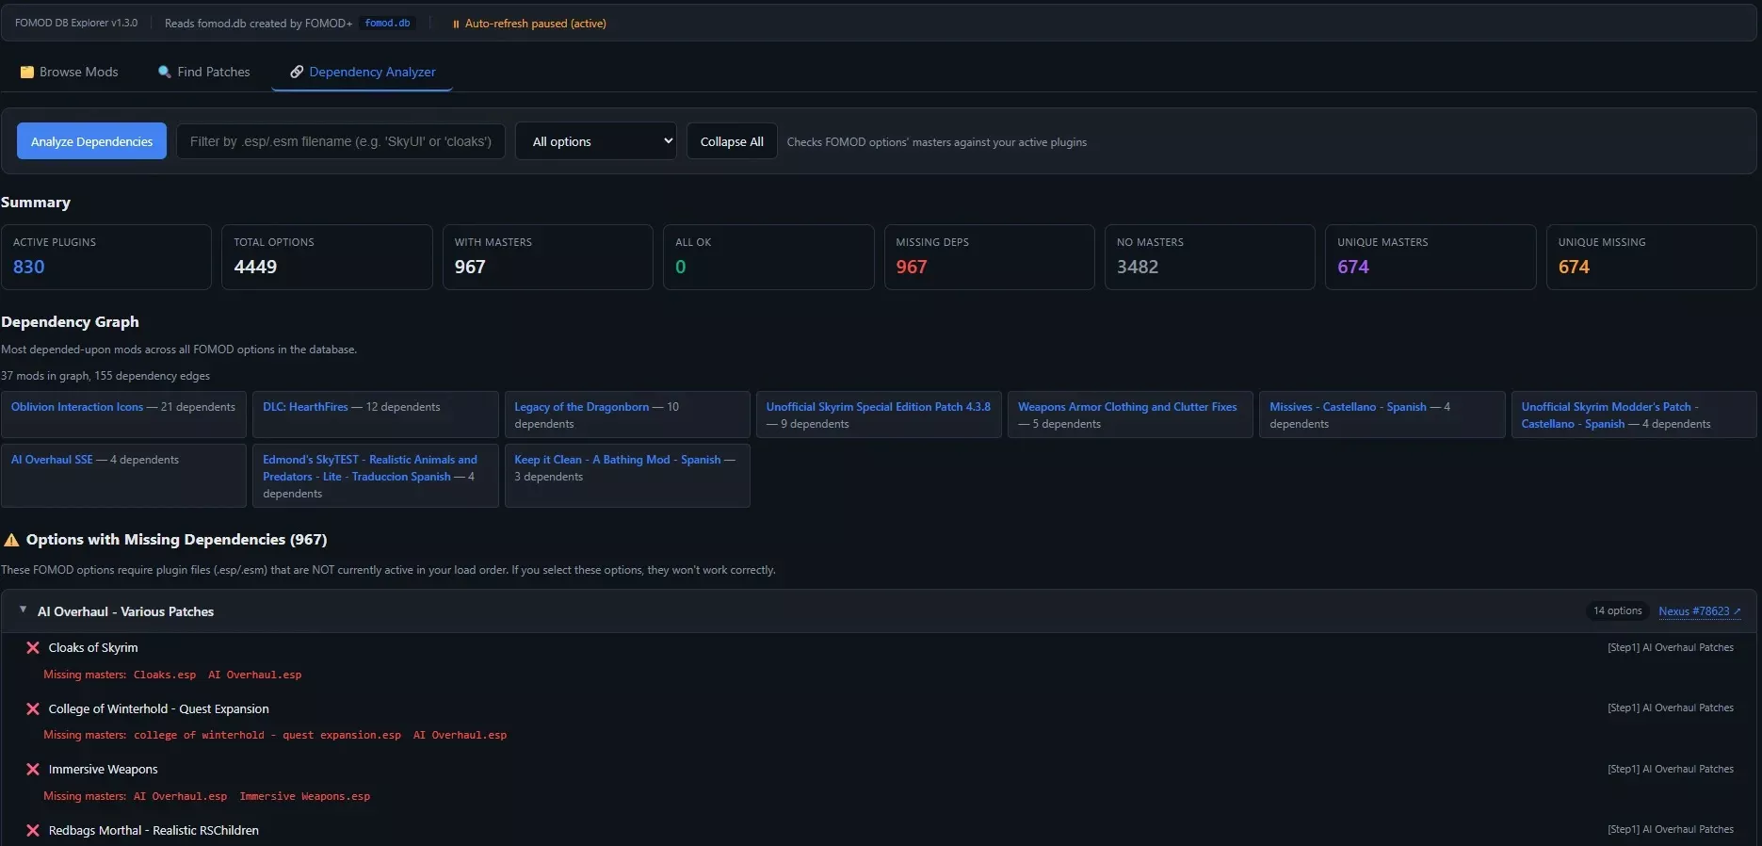Viewport: 1762px width, 846px height.
Task: Click the All OK 0 summary card
Action: tap(768, 257)
